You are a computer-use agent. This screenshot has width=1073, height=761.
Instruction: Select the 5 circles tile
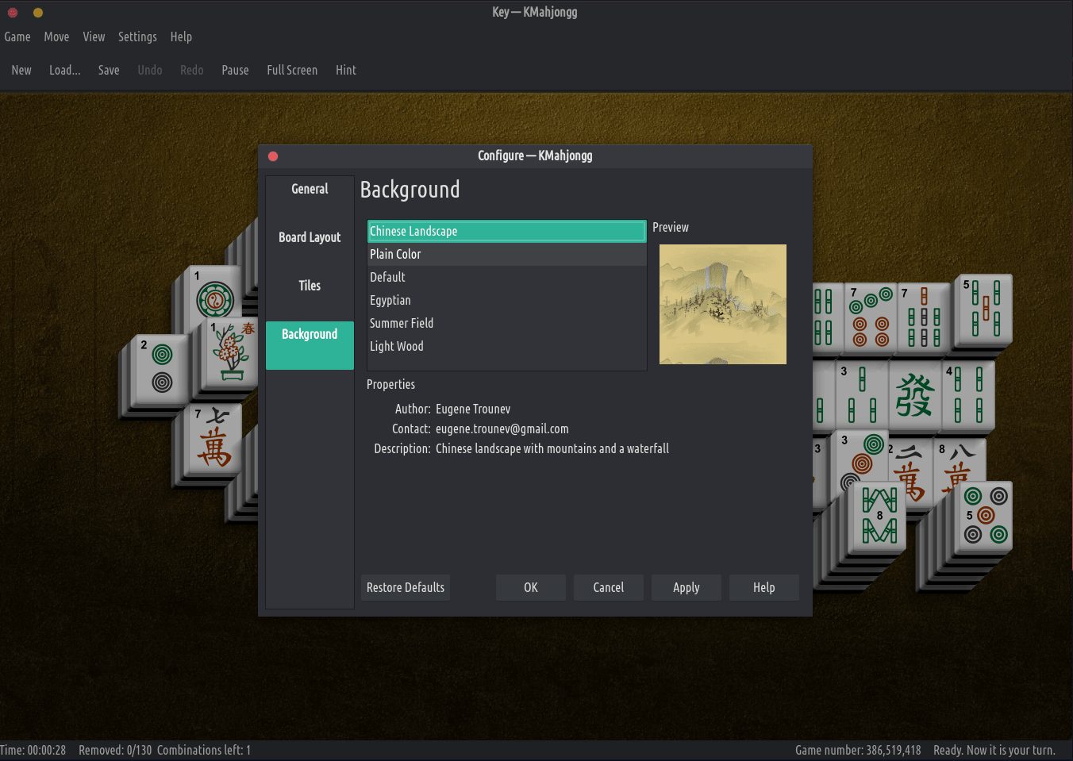(985, 516)
